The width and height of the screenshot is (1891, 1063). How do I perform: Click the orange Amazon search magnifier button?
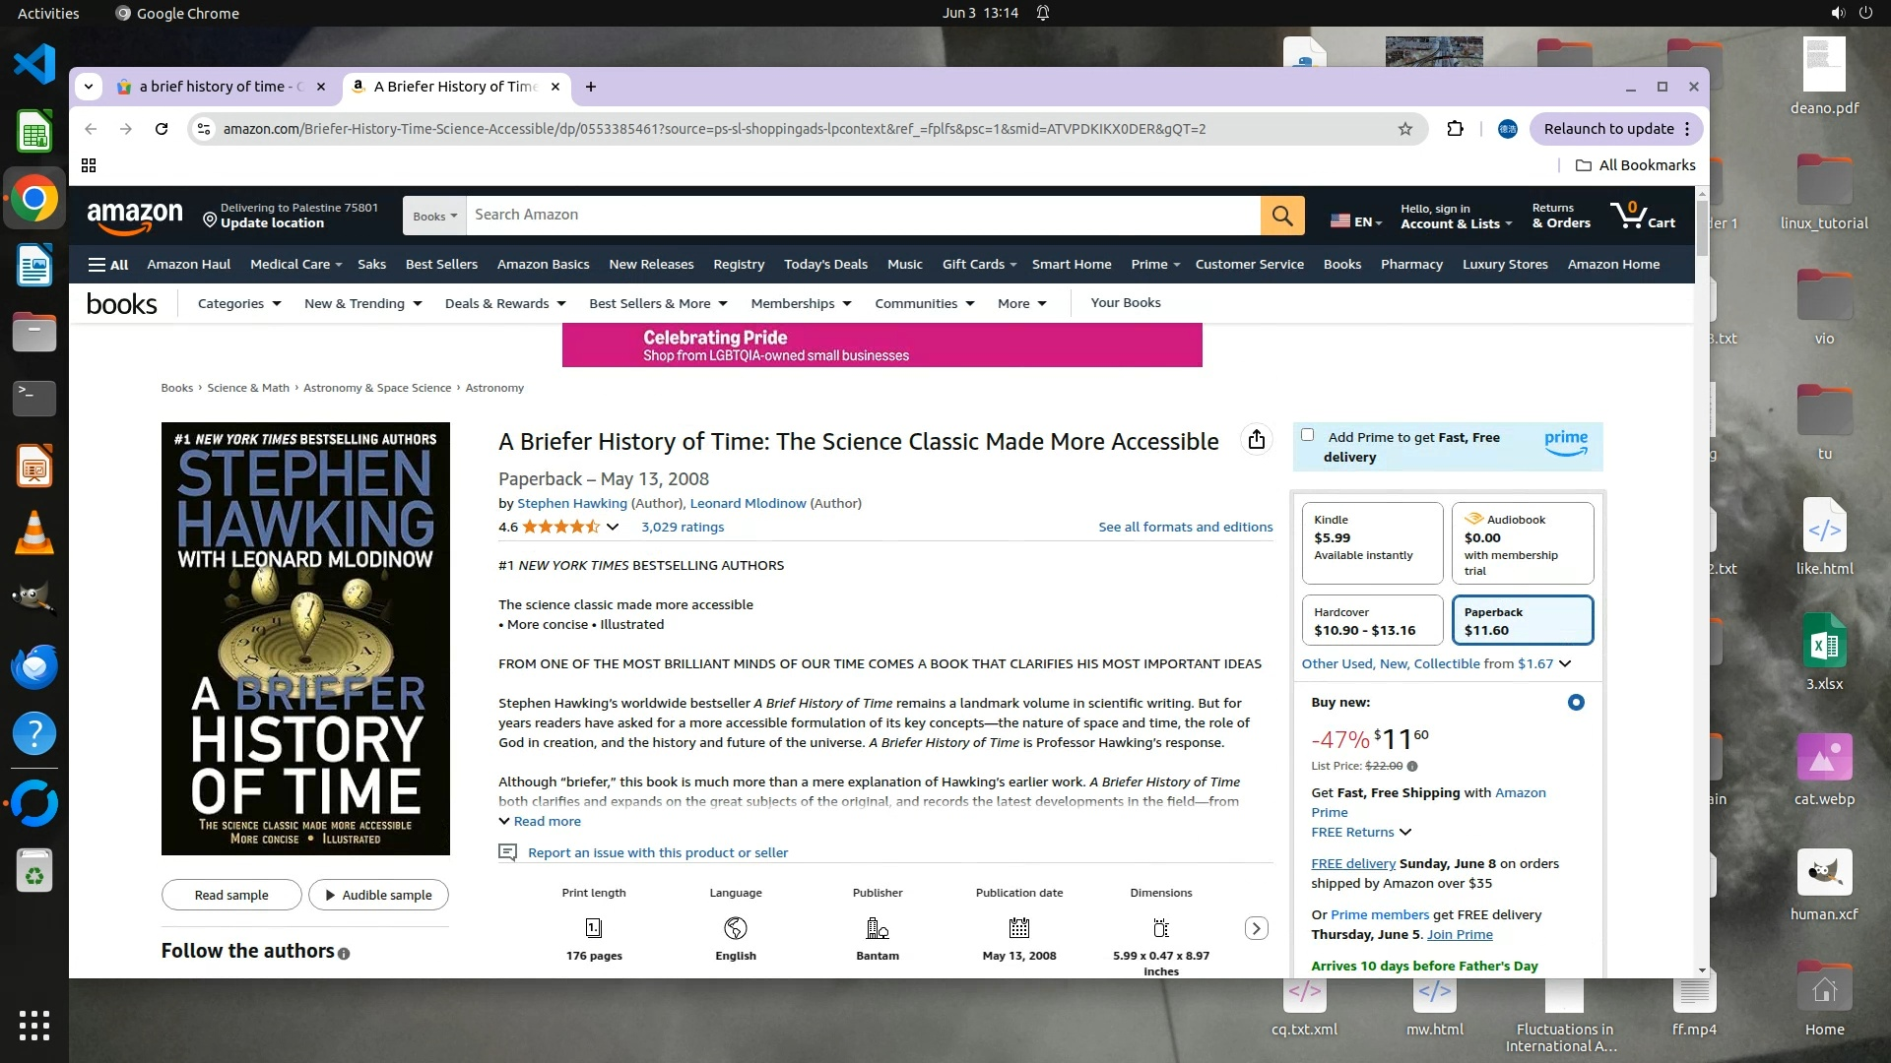pyautogui.click(x=1281, y=216)
